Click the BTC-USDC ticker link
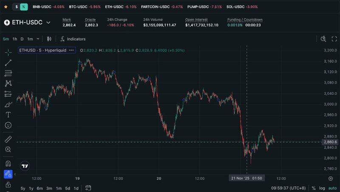This screenshot has height=192, width=340. pyautogui.click(x=80, y=7)
